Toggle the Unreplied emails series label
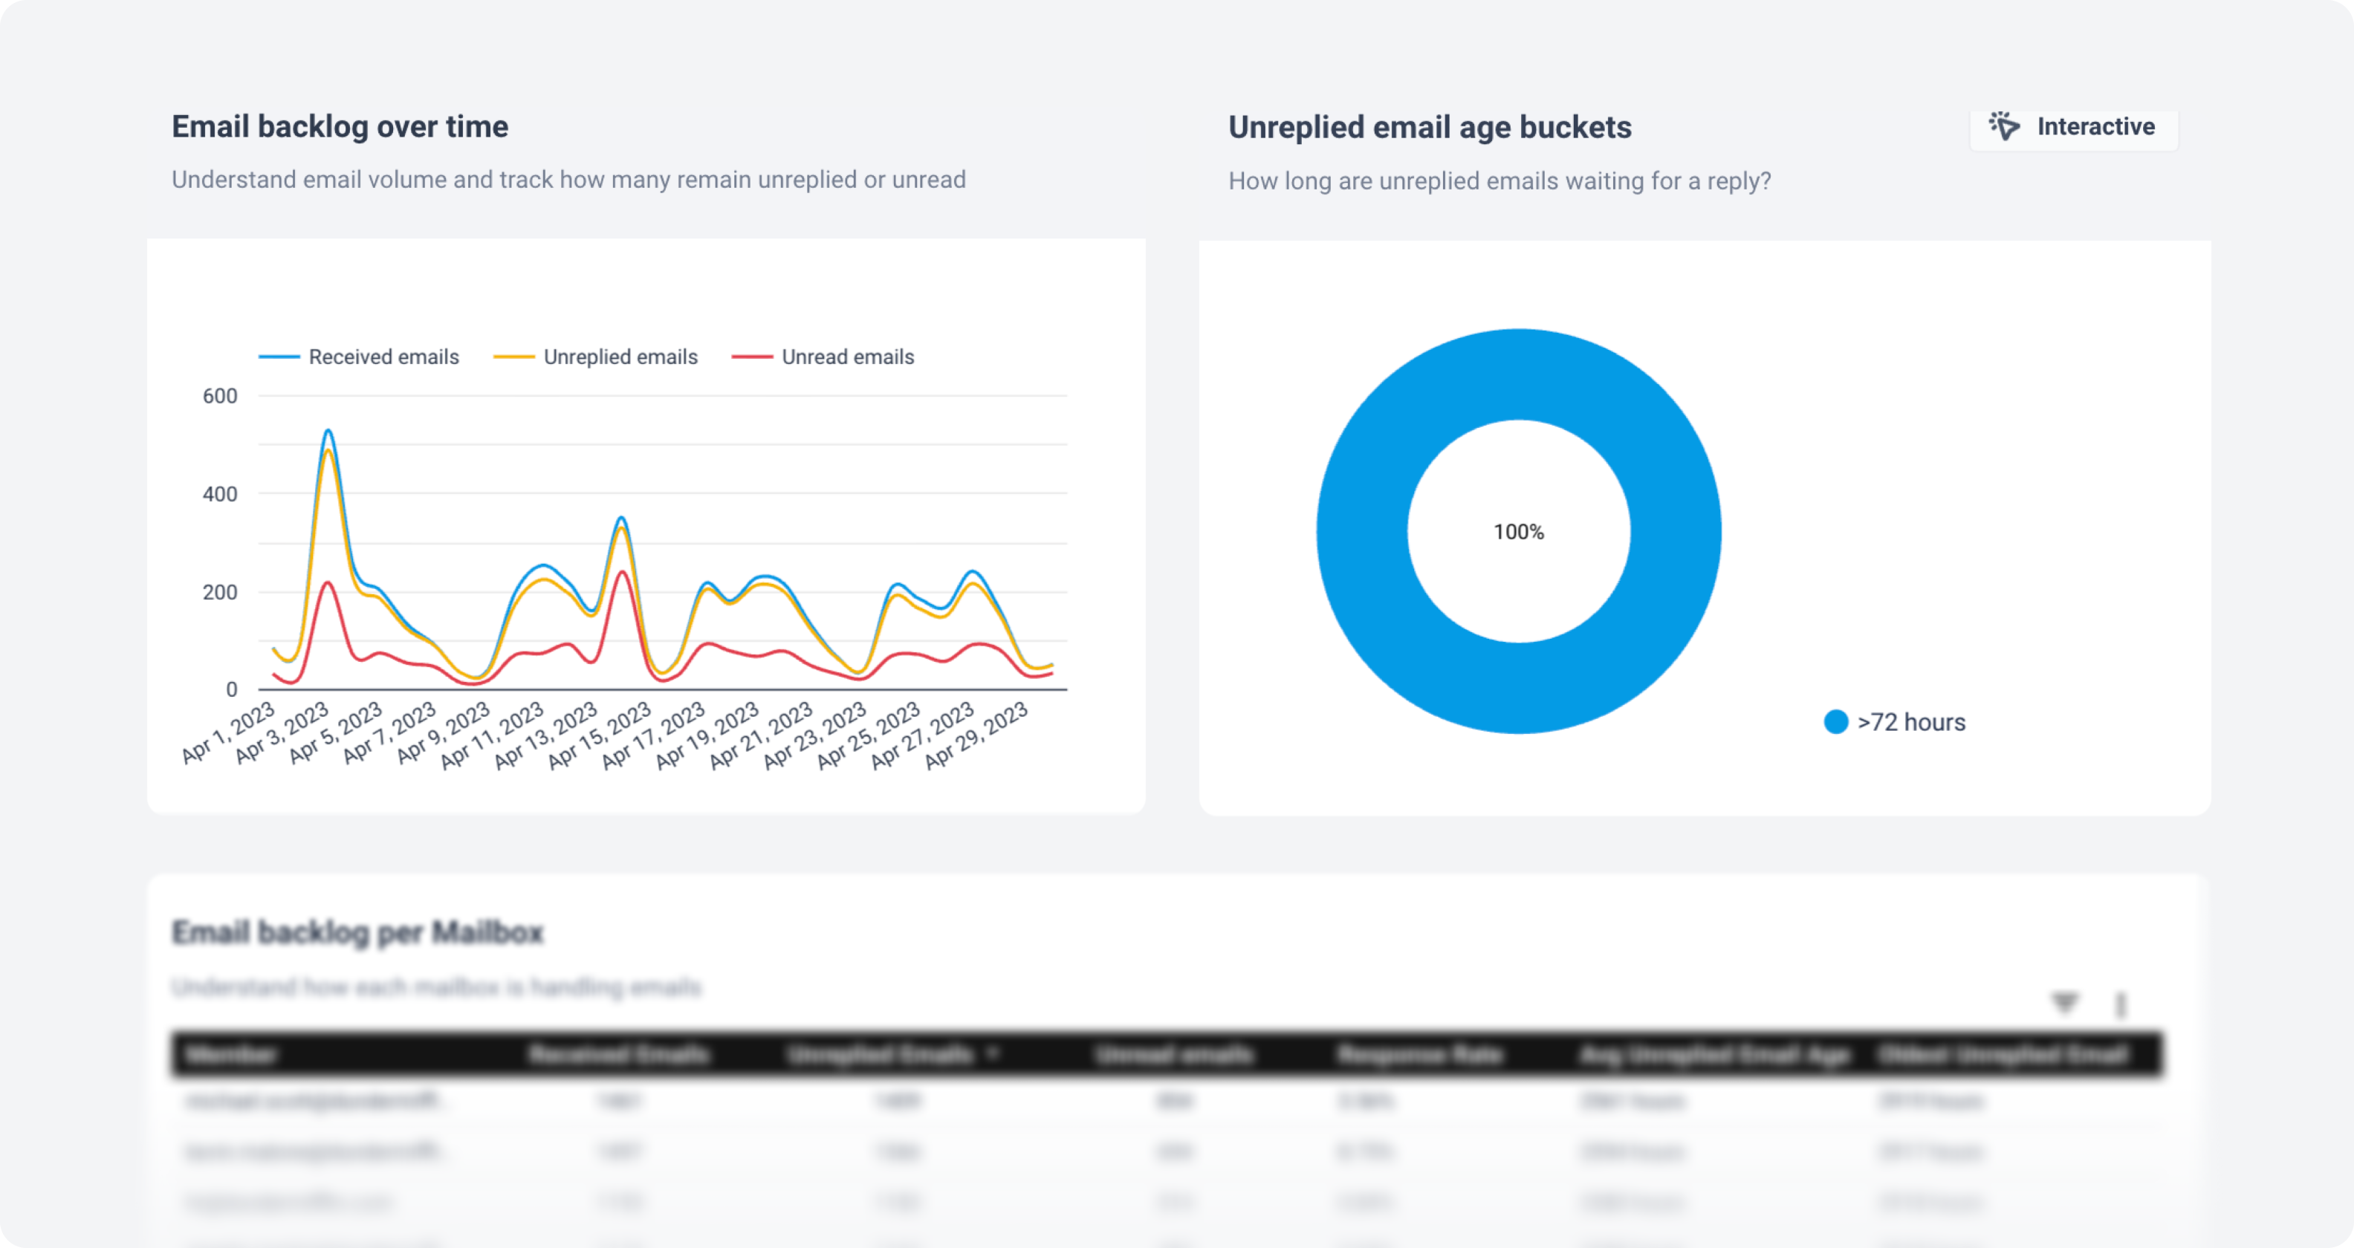 tap(620, 357)
